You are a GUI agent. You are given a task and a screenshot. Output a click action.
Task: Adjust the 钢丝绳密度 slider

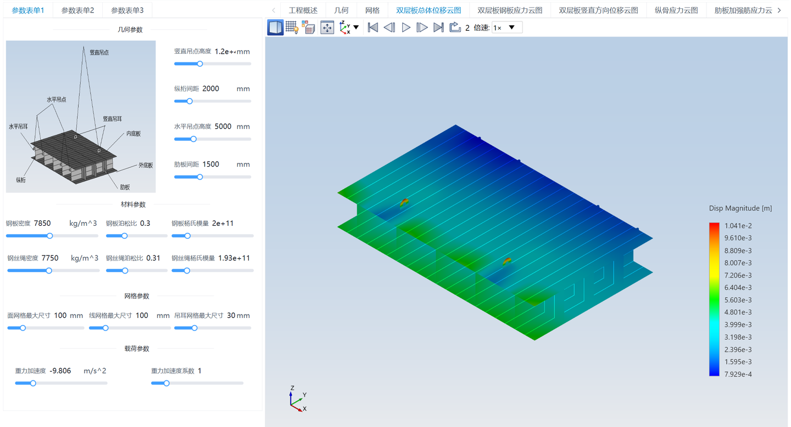[x=52, y=270]
